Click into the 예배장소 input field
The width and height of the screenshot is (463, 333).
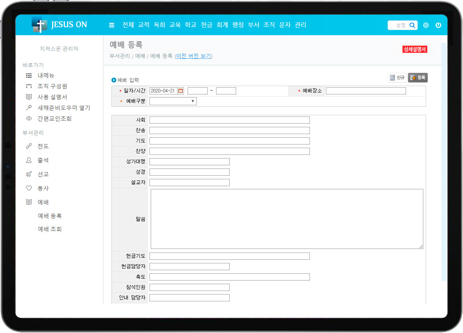366,91
